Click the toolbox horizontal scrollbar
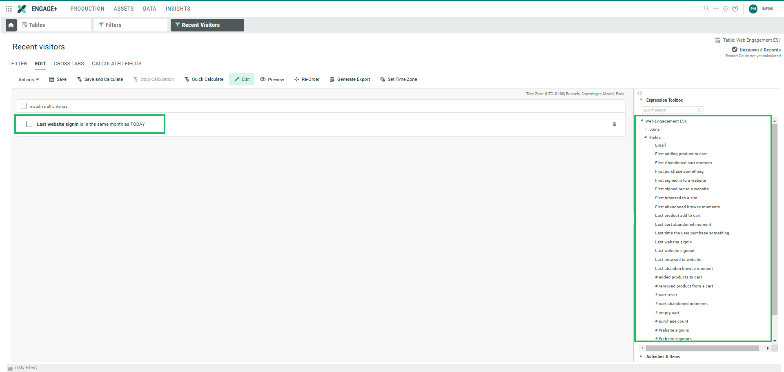Viewport: 784px width, 372px height. [x=702, y=348]
